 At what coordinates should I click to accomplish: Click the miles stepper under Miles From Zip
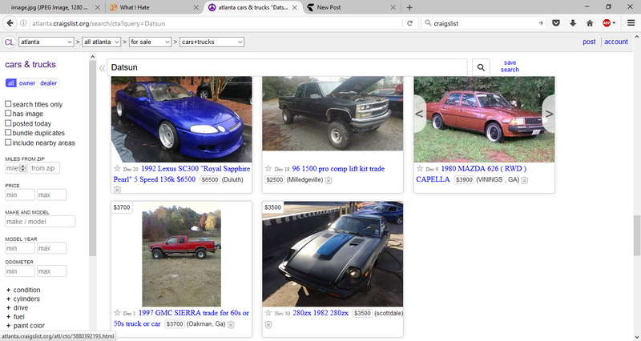pyautogui.click(x=23, y=168)
